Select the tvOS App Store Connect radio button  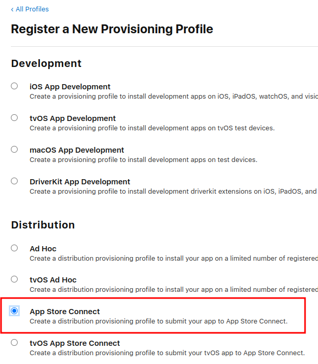pyautogui.click(x=15, y=343)
